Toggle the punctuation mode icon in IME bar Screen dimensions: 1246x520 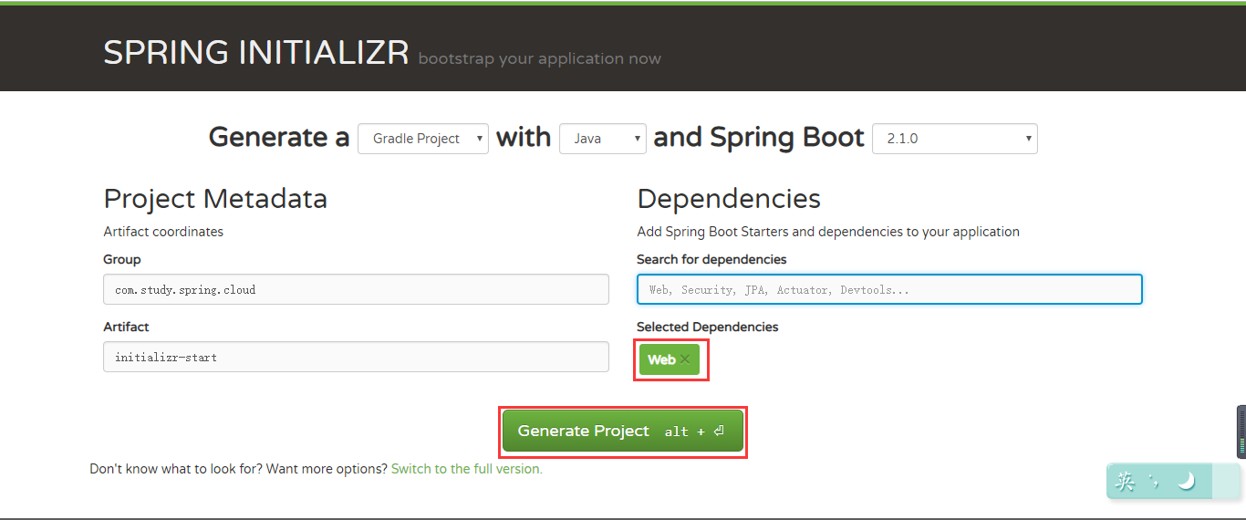[x=1154, y=481]
